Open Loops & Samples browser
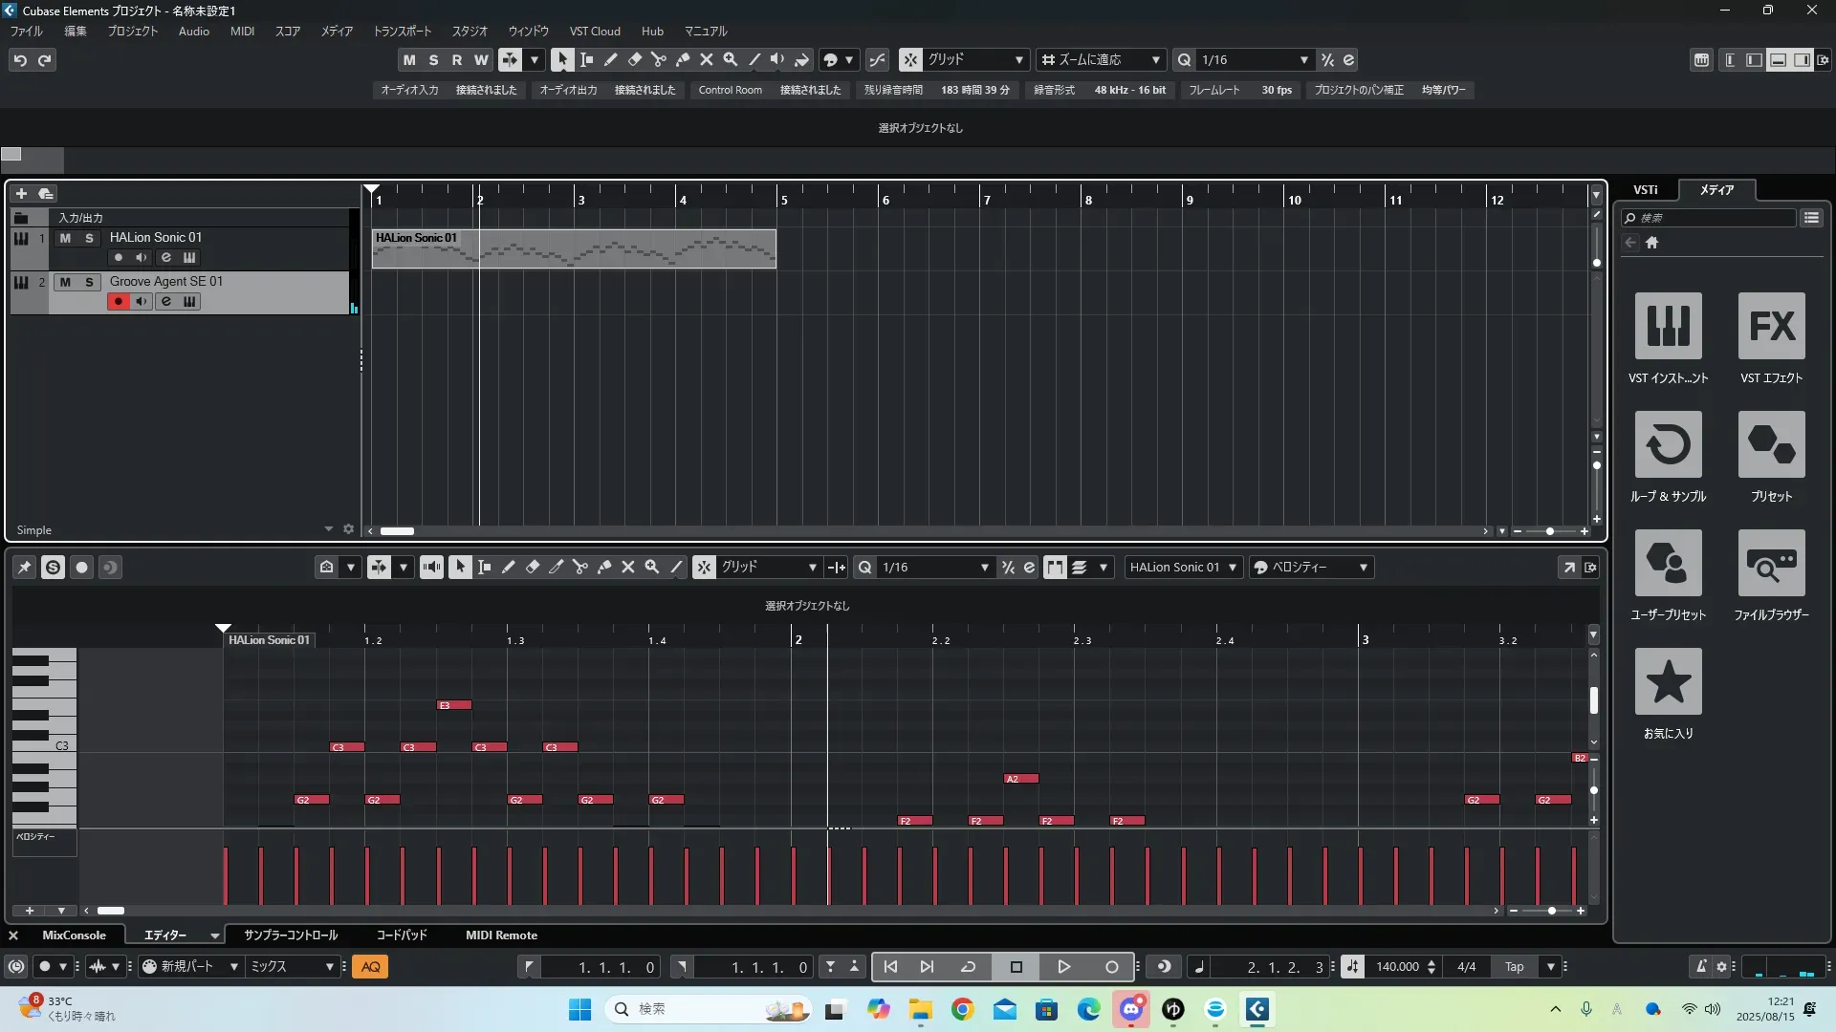Viewport: 1836px width, 1032px height. pyautogui.click(x=1668, y=444)
